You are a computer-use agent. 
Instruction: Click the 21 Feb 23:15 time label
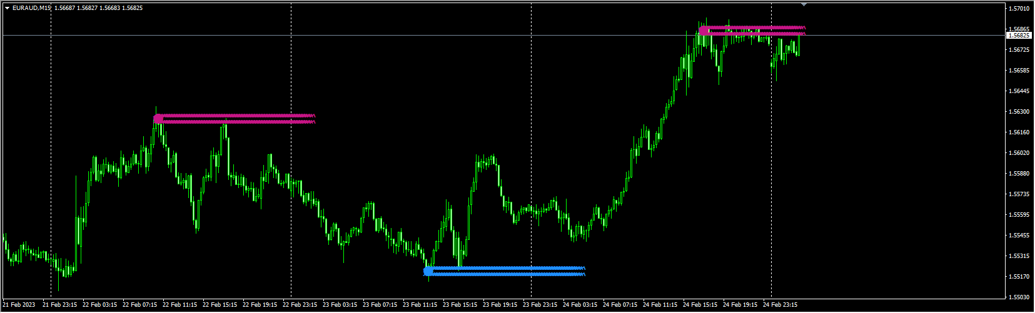(60, 305)
